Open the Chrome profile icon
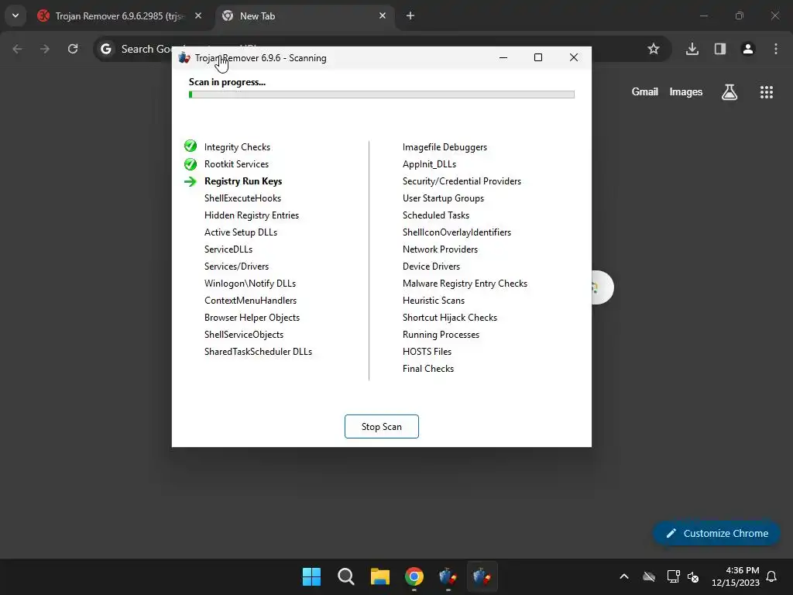The image size is (793, 595). (748, 49)
